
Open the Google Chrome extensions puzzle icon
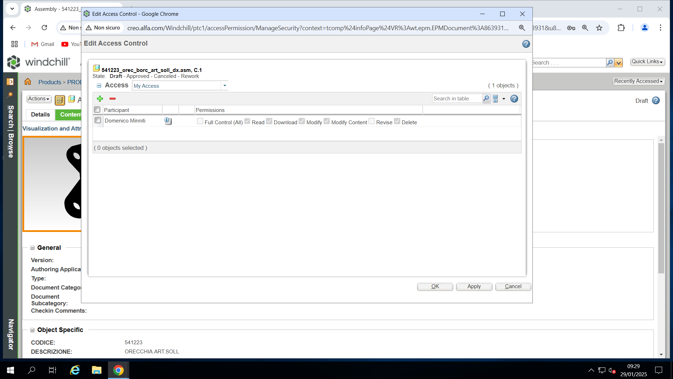(x=621, y=28)
